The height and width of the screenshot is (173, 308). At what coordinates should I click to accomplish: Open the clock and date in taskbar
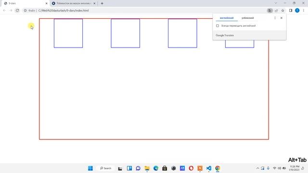294,168
